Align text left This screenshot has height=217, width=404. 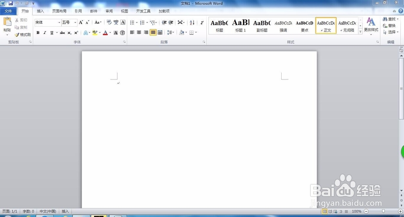click(x=132, y=32)
